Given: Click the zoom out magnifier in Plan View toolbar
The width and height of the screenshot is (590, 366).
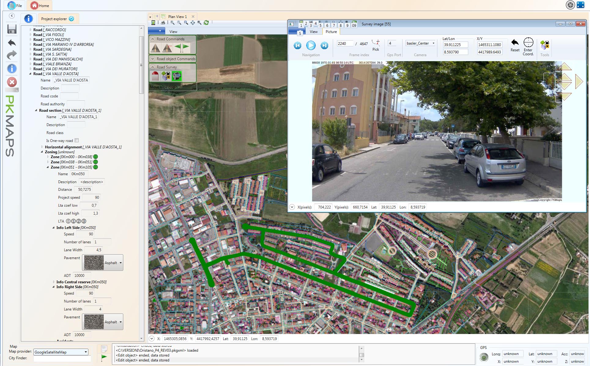Looking at the screenshot, I should 179,23.
